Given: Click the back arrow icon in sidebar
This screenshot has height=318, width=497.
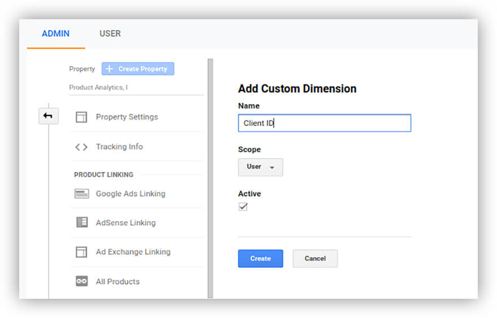Looking at the screenshot, I should [48, 116].
